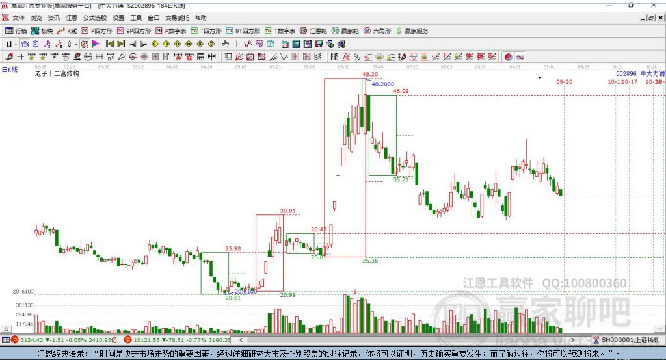Viewport: 666px width, 360px height.
Task: Open the 资讯 menu
Action: tap(53, 18)
